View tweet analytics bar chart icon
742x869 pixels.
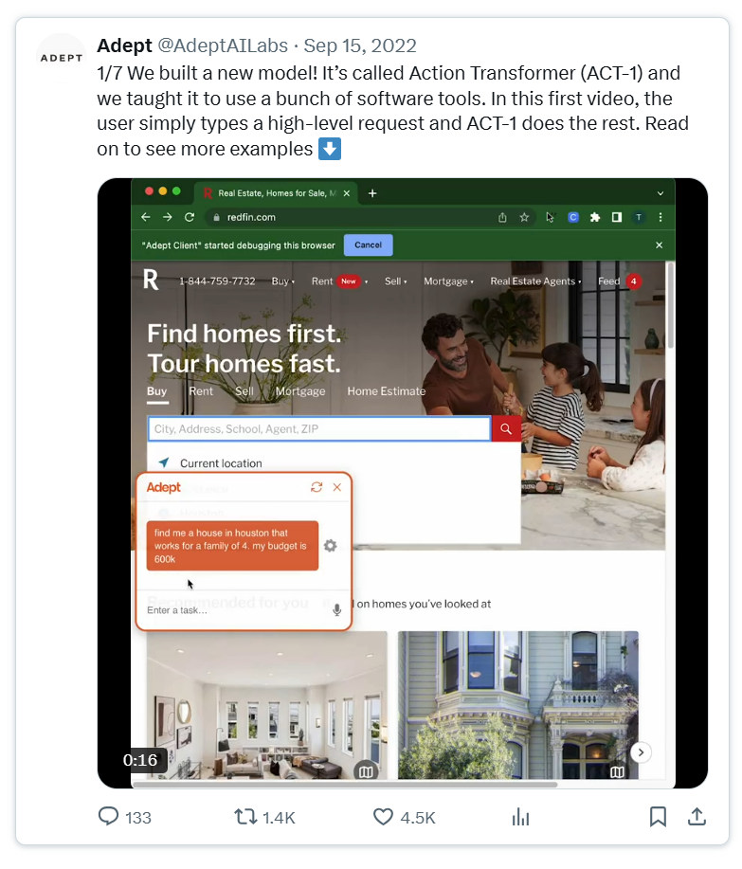521,816
